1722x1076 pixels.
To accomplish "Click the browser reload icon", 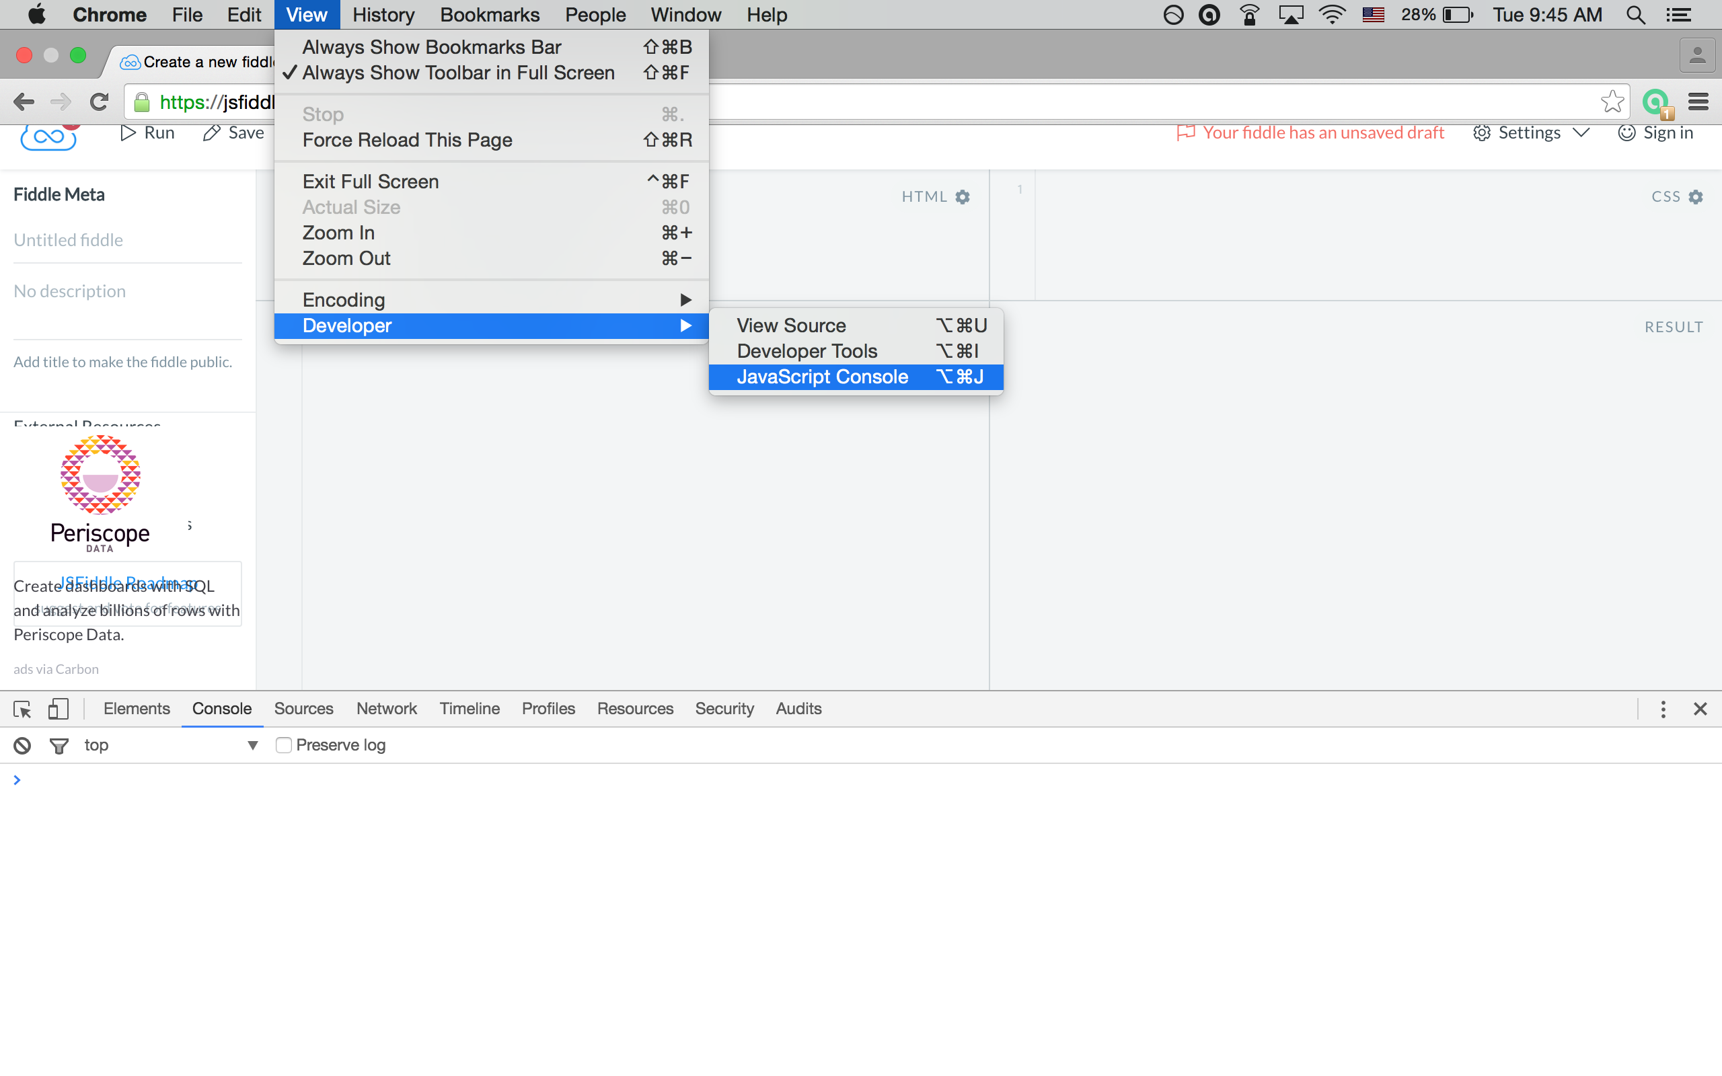I will point(100,102).
